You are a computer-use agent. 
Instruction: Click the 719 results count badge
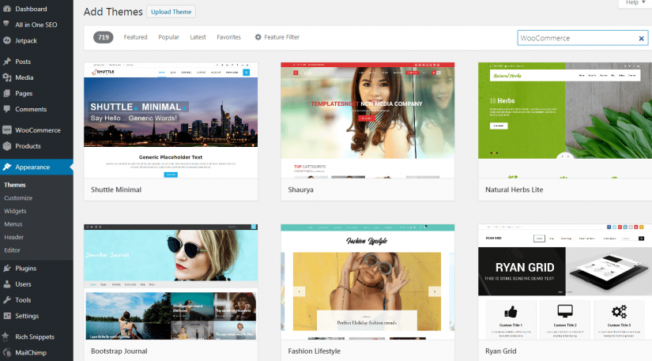[103, 37]
